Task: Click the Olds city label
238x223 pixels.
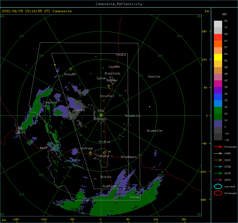Action: tap(101, 111)
